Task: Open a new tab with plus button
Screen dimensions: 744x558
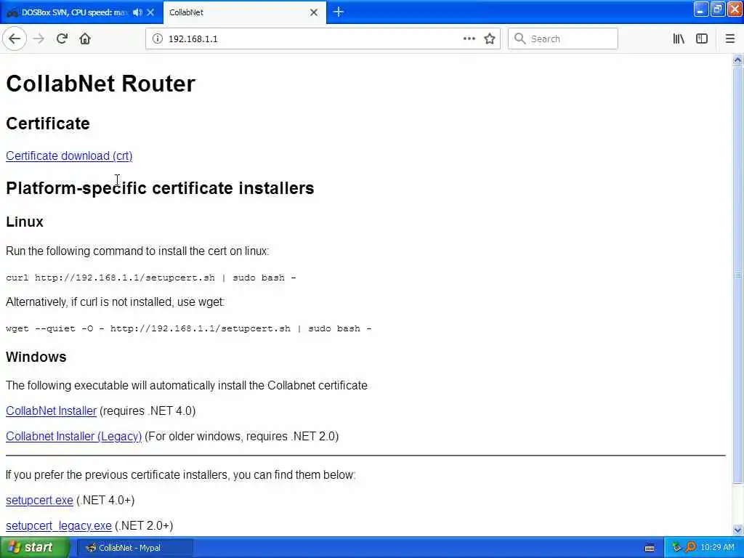Action: (x=339, y=12)
